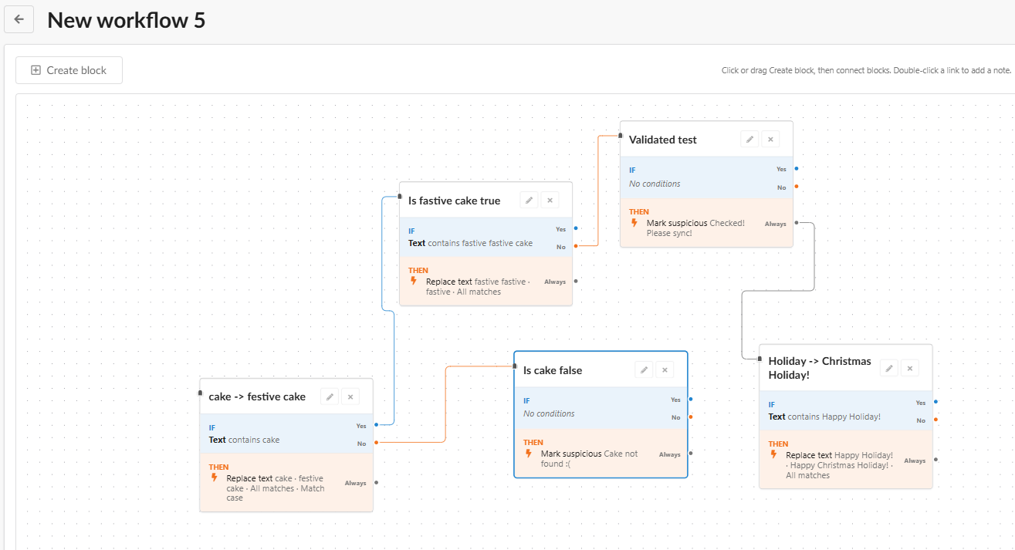Click the orange link into 'Validated test'
The width and height of the screenshot is (1015, 550).
click(599, 191)
